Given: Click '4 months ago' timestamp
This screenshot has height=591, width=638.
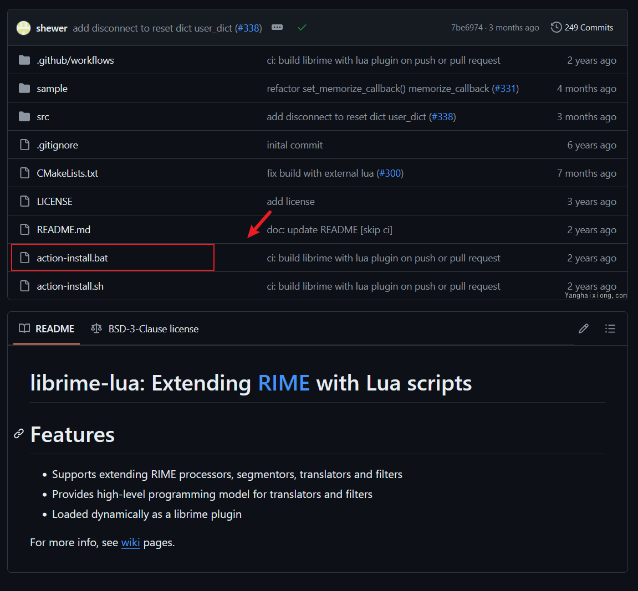Looking at the screenshot, I should click(586, 89).
